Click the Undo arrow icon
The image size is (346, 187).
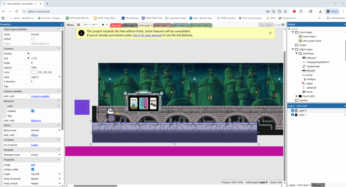pyautogui.click(x=85, y=25)
